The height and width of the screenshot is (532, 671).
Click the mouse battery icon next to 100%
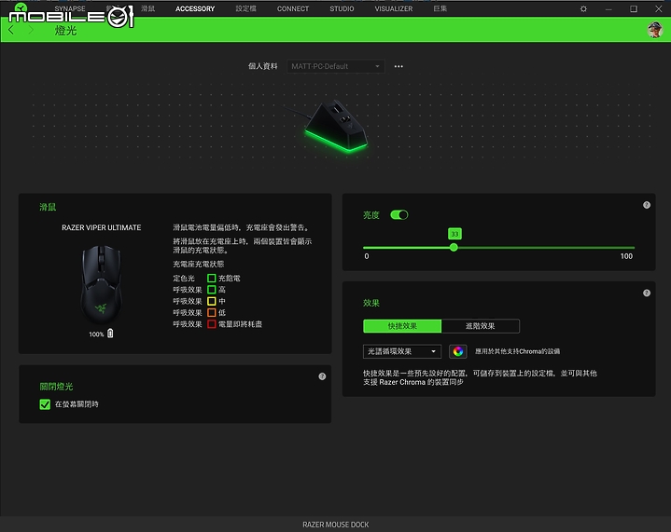pos(110,334)
